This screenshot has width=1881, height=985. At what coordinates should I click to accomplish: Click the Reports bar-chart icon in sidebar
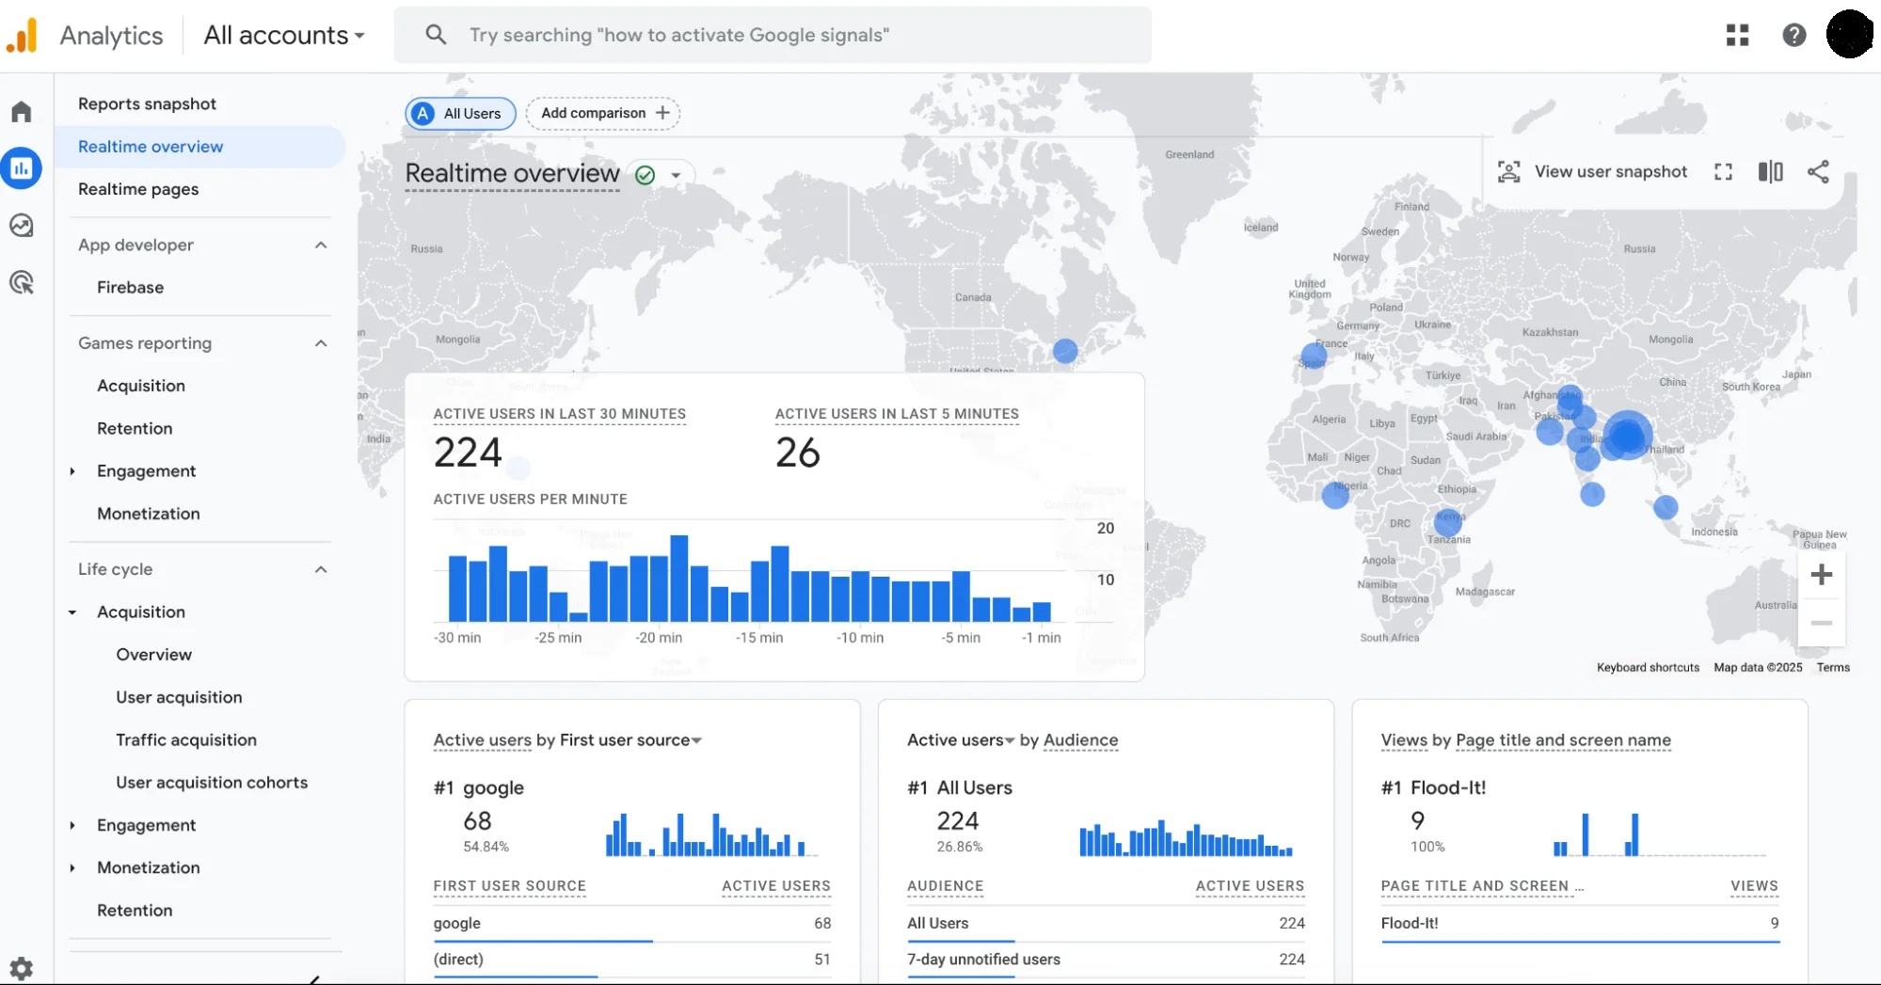click(x=22, y=167)
